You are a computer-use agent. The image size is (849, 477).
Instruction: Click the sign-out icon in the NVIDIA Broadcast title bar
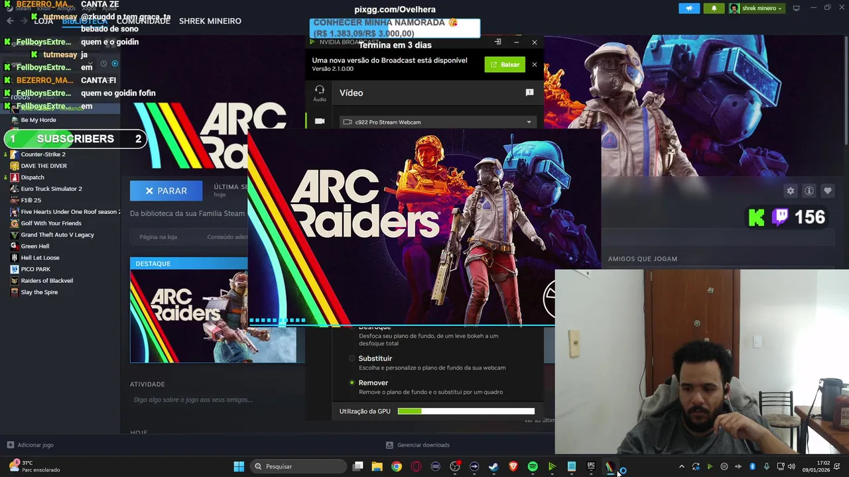point(497,42)
